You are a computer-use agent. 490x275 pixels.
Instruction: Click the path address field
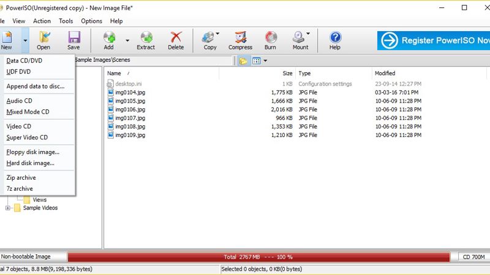pyautogui.click(x=154, y=60)
